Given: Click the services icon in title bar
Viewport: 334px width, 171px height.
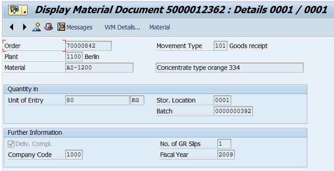Looking at the screenshot, I should click(14, 10).
